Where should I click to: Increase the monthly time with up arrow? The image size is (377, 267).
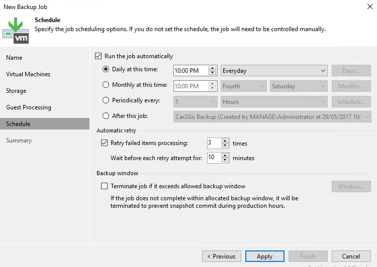point(212,83)
